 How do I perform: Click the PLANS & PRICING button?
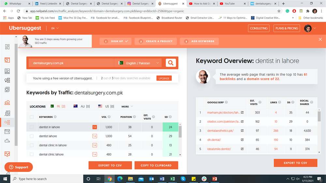click(x=287, y=28)
